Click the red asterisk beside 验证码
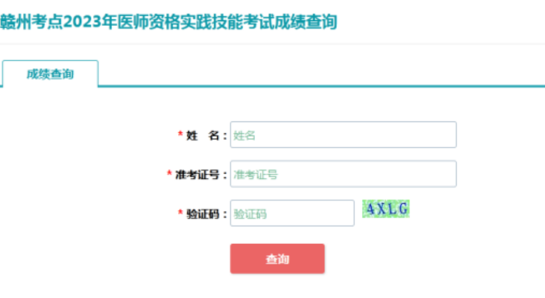The image size is (545, 298). pos(180,212)
